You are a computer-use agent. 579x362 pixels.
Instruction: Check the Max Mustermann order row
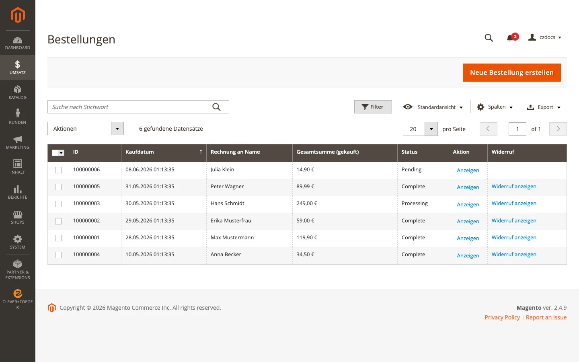point(58,238)
